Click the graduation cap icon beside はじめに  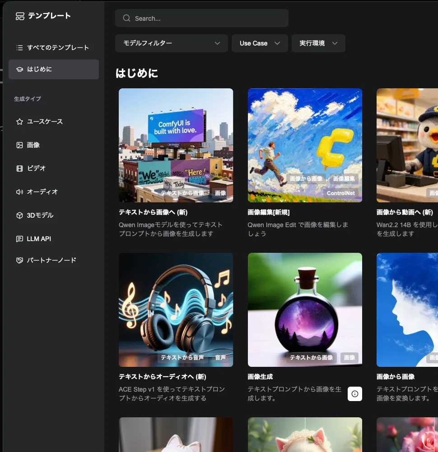click(x=19, y=69)
